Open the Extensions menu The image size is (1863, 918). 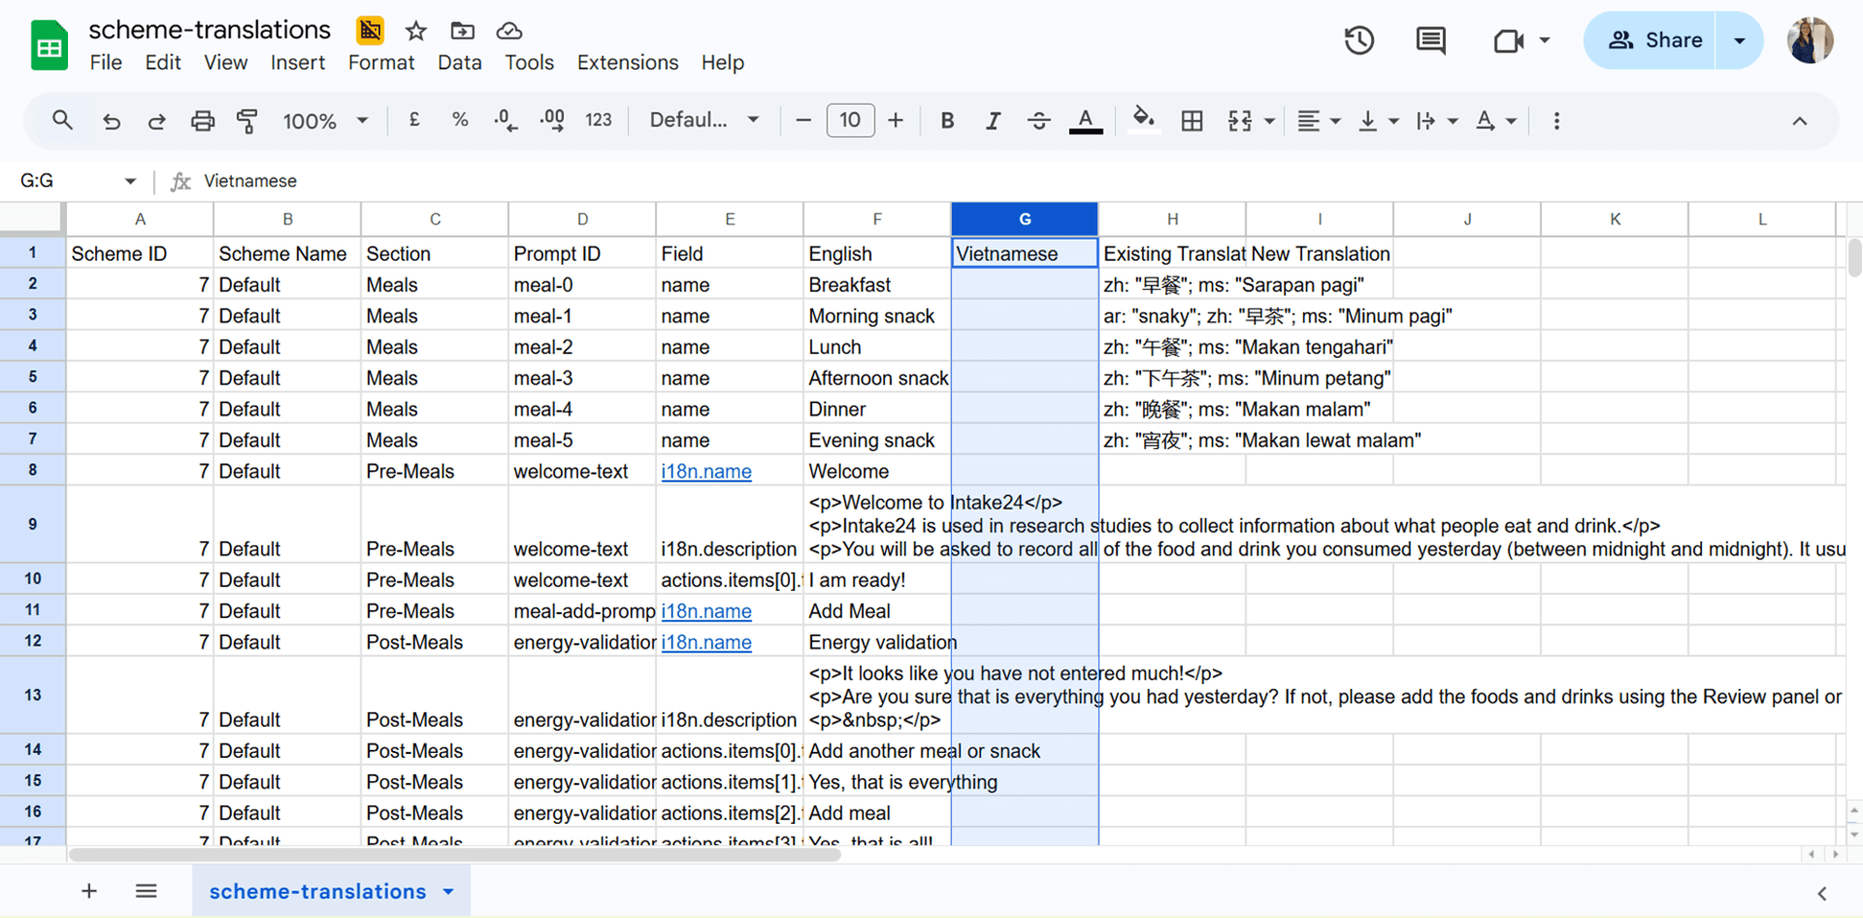(x=628, y=62)
